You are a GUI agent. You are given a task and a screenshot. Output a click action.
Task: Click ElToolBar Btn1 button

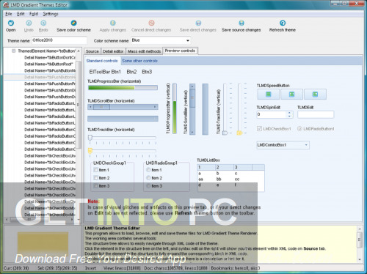pos(105,72)
